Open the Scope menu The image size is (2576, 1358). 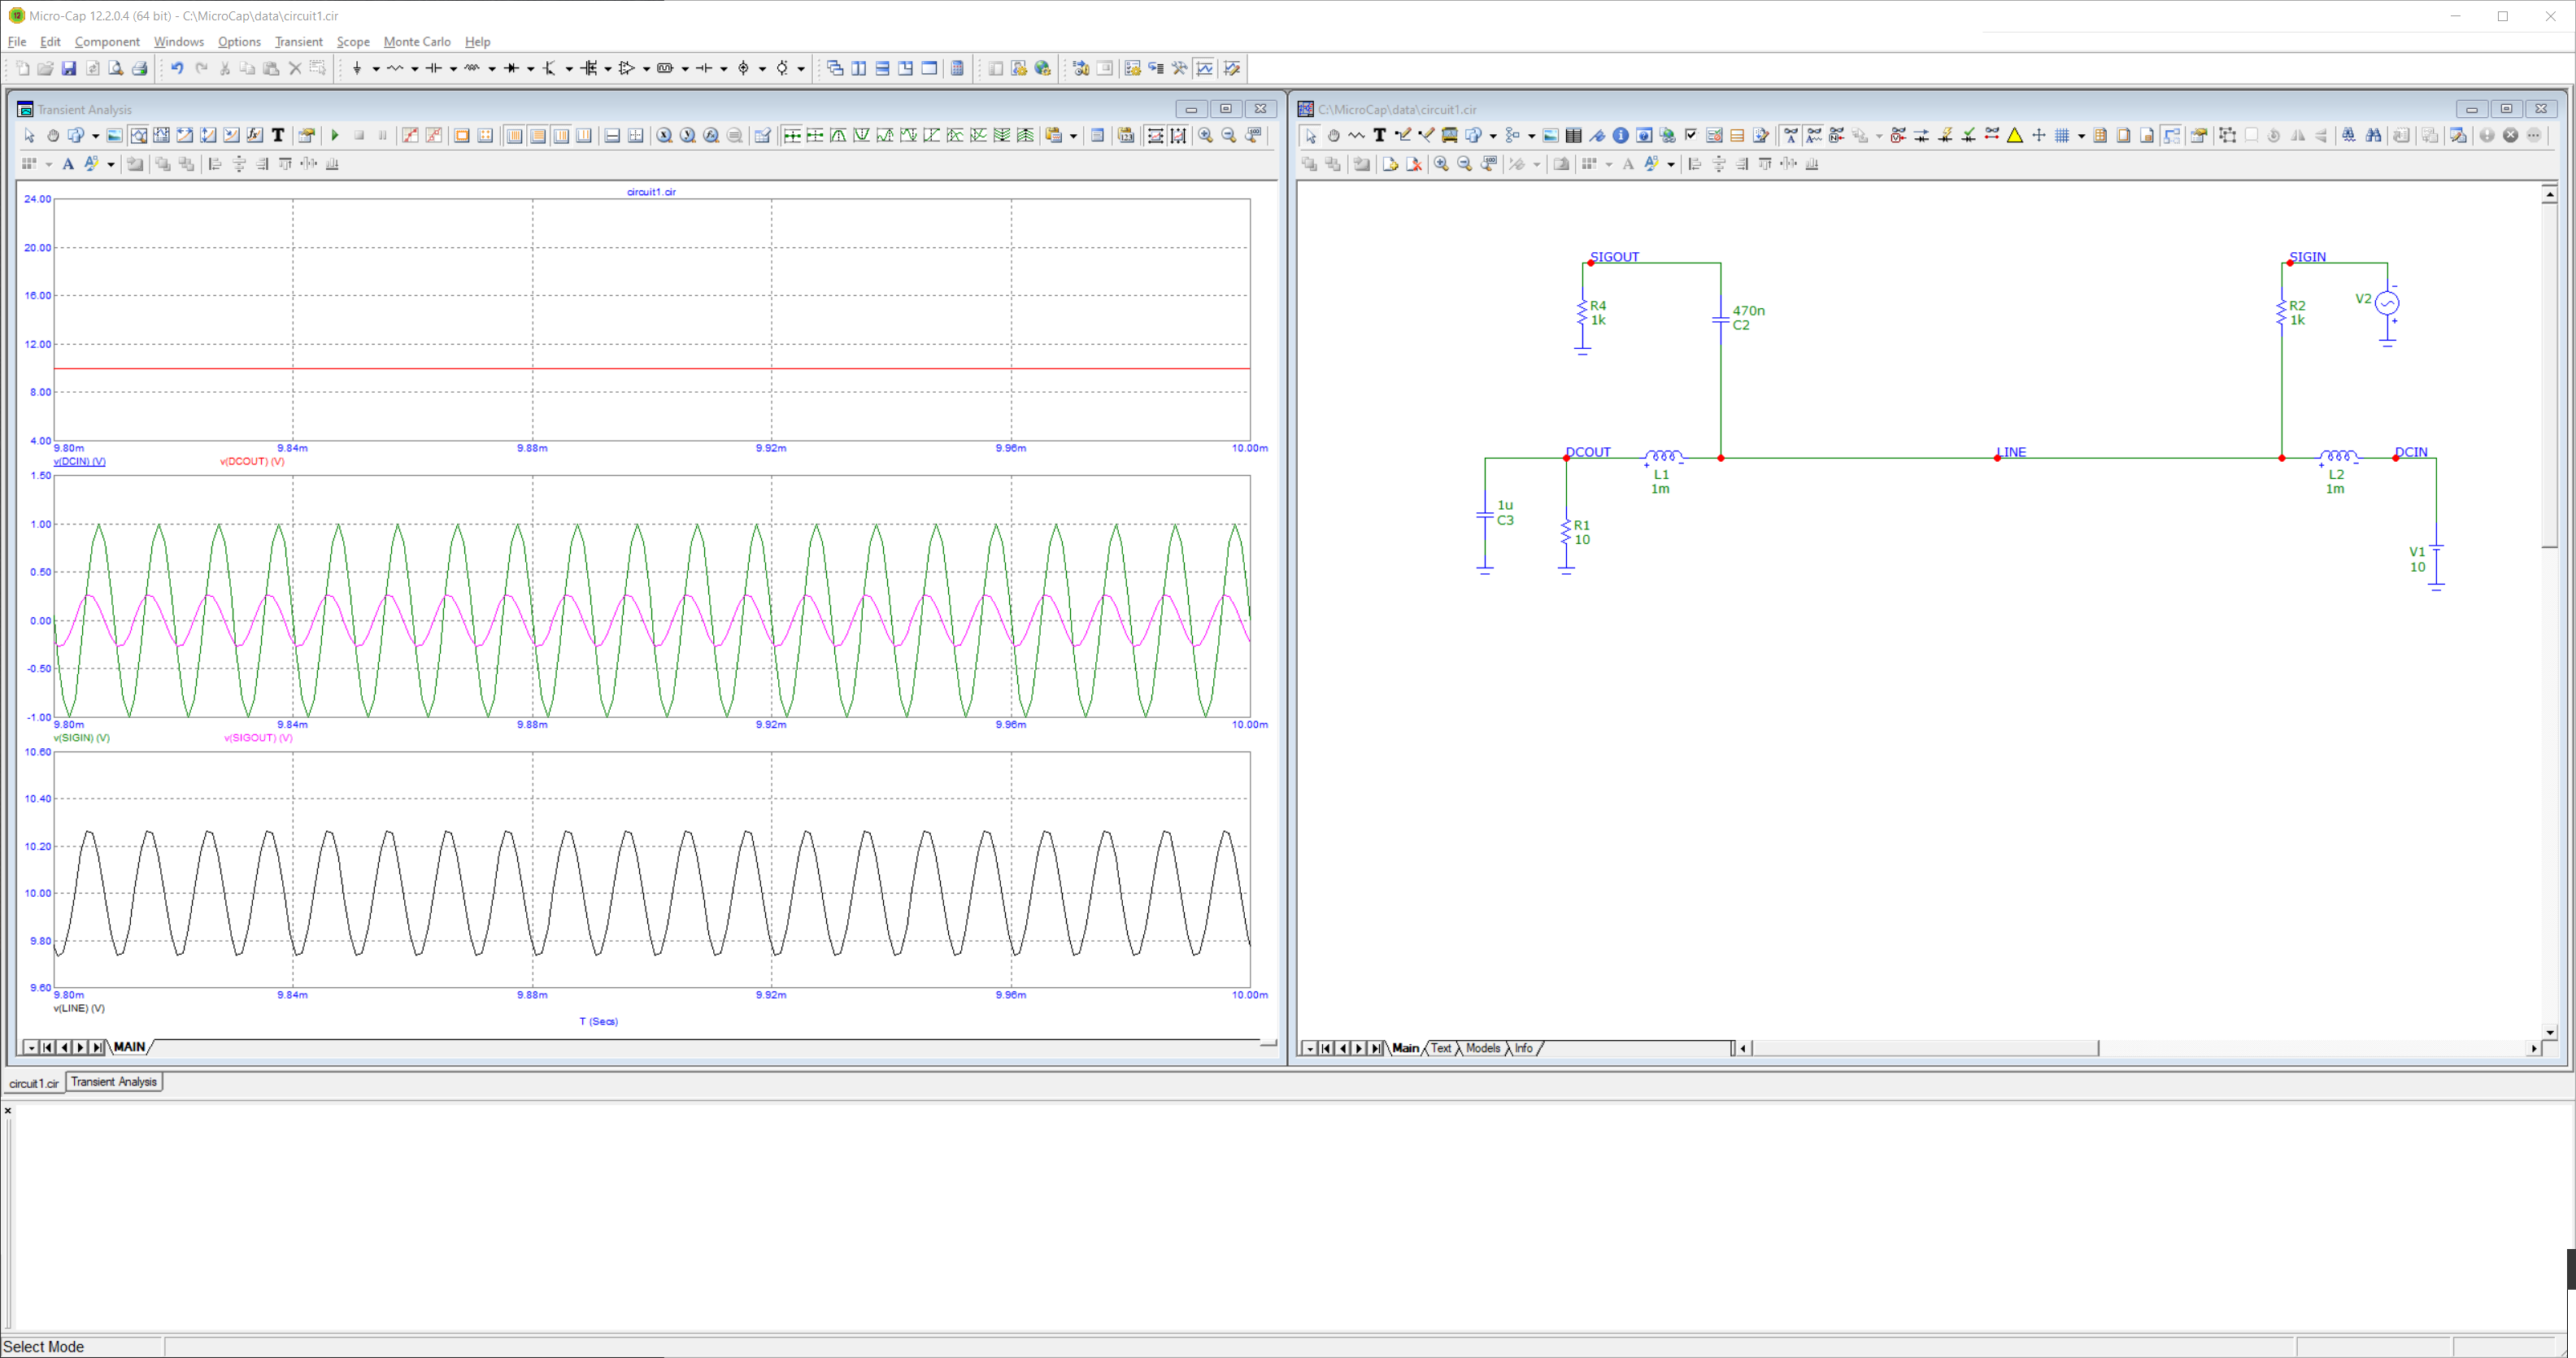353,41
